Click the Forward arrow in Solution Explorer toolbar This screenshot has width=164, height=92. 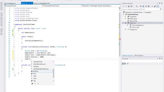click(126, 6)
